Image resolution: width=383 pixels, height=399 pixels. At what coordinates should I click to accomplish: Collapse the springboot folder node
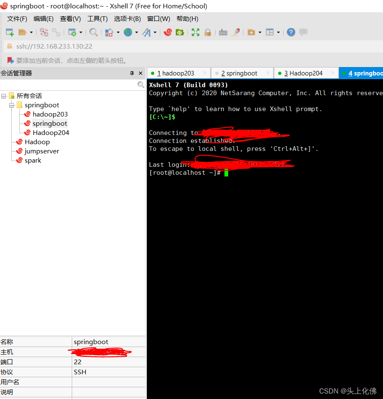point(12,105)
